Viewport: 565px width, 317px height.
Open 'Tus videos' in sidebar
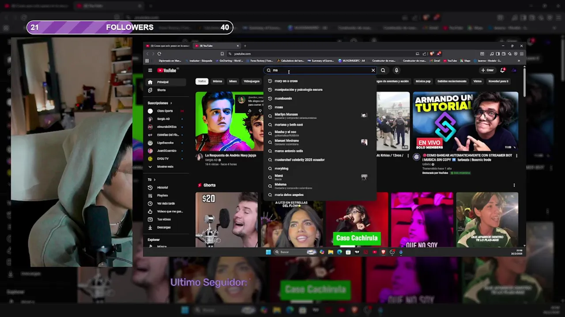click(165, 219)
